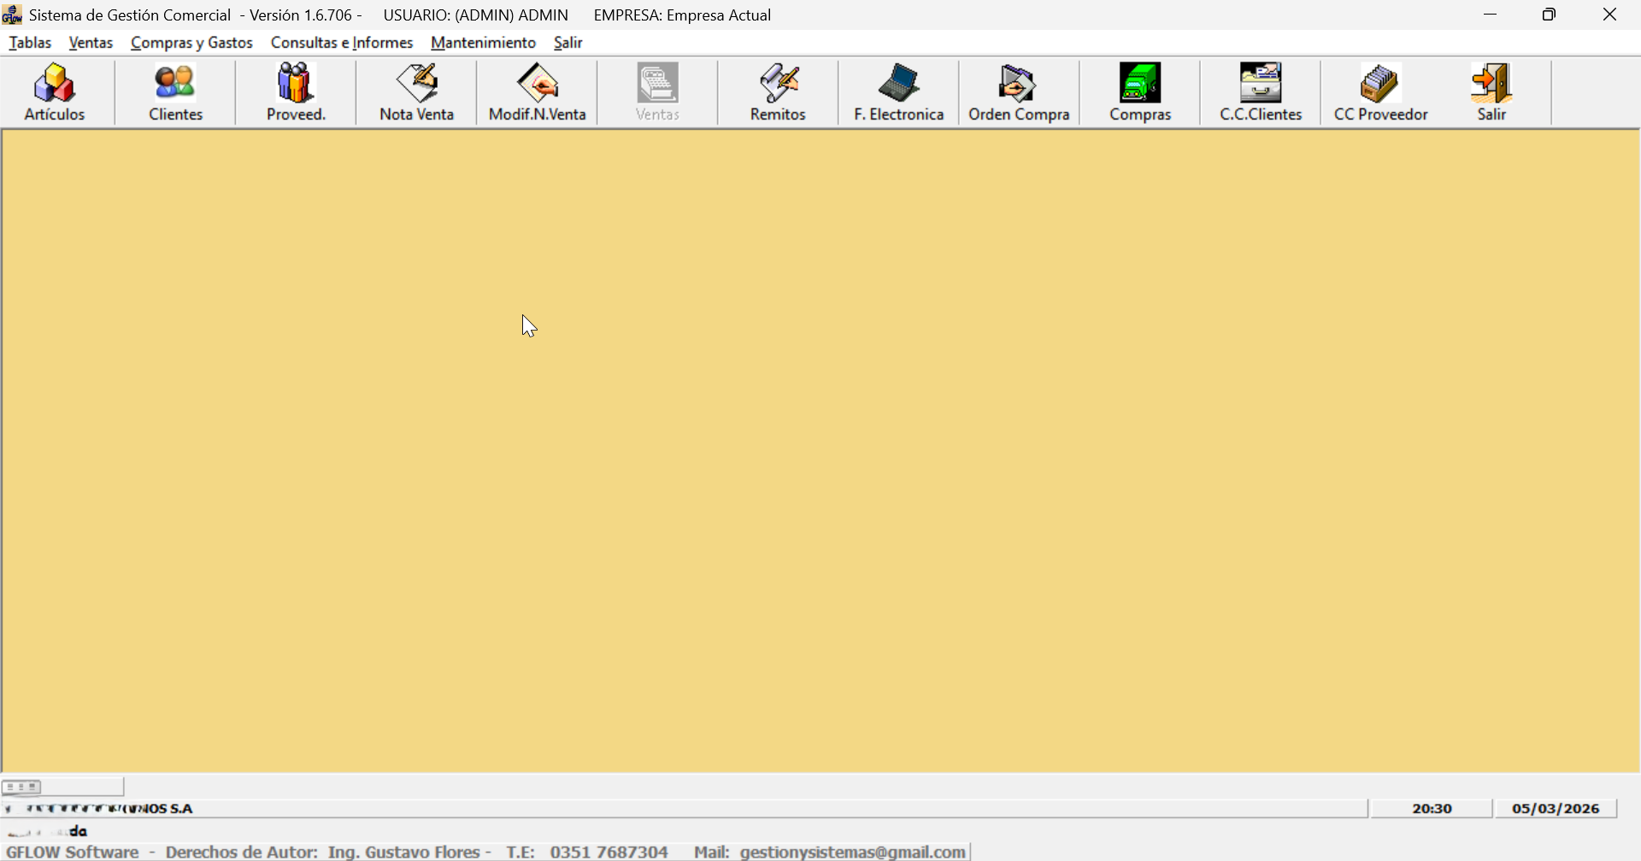The height and width of the screenshot is (861, 1641).
Task: Open the Mantenimiento menu
Action: tap(483, 43)
